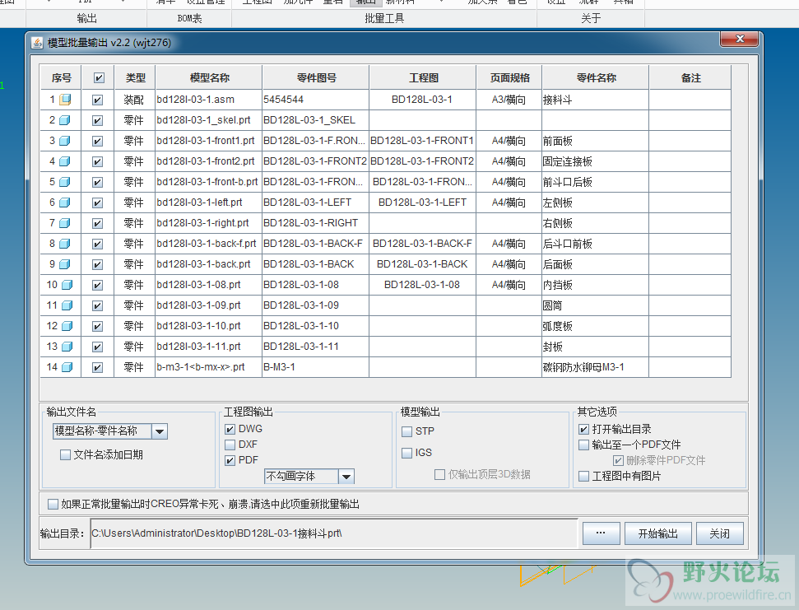Click the part icon for bd128l-03-1-10.prt
The width and height of the screenshot is (799, 610).
[x=67, y=326]
